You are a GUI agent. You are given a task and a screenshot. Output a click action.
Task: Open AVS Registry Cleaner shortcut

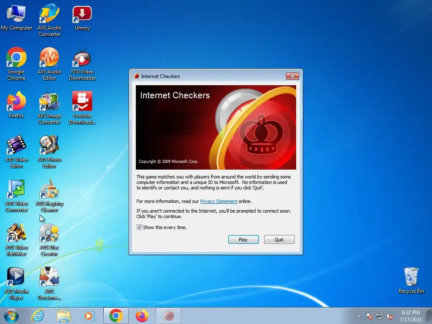click(49, 196)
